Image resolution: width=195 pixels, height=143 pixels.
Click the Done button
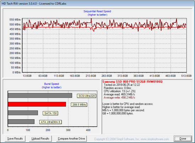pyautogui.click(x=183, y=139)
